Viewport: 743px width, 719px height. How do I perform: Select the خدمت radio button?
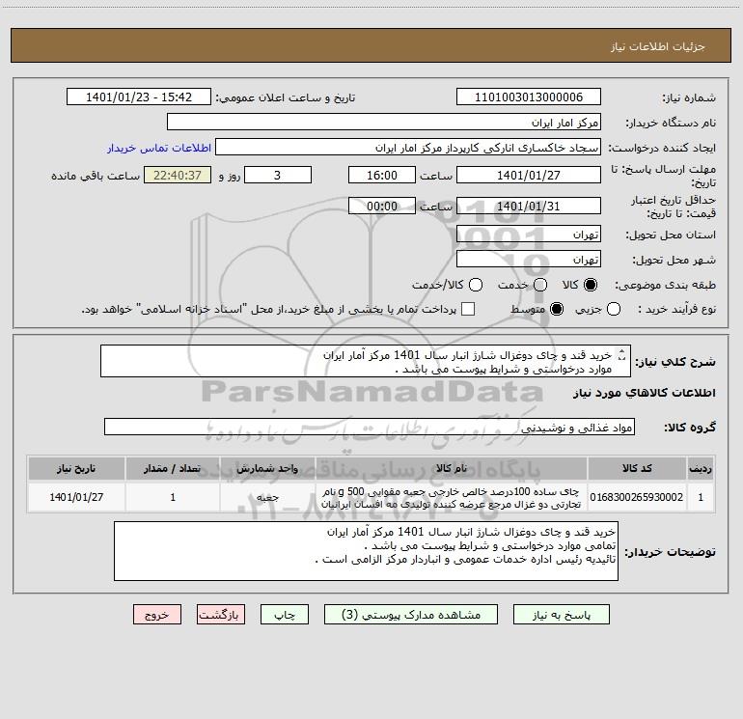[x=540, y=285]
